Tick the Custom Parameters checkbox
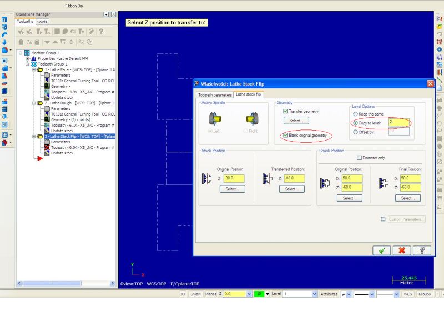The height and width of the screenshot is (331, 444). pos(383,219)
